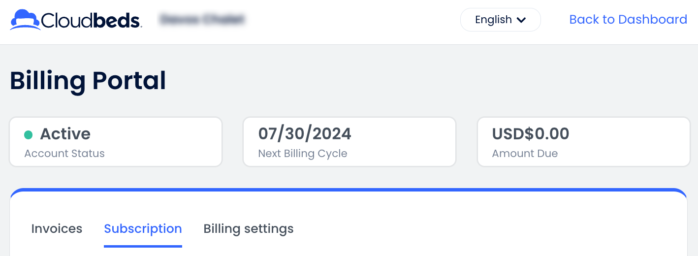Image resolution: width=698 pixels, height=256 pixels.
Task: Click the Next Billing Cycle label
Action: point(303,154)
